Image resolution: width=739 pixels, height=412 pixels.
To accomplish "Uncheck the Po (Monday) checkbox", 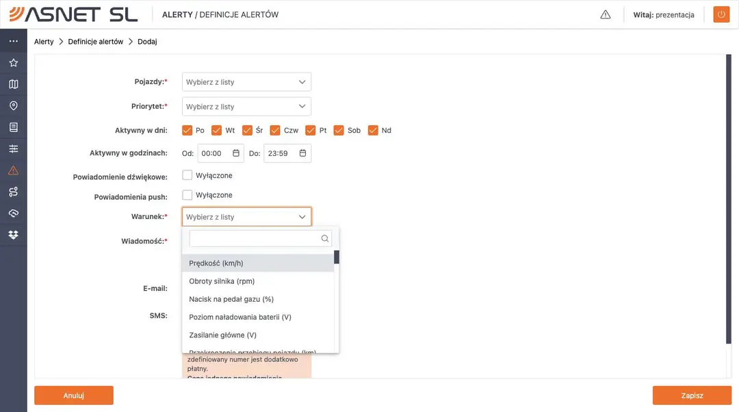I will pos(187,130).
